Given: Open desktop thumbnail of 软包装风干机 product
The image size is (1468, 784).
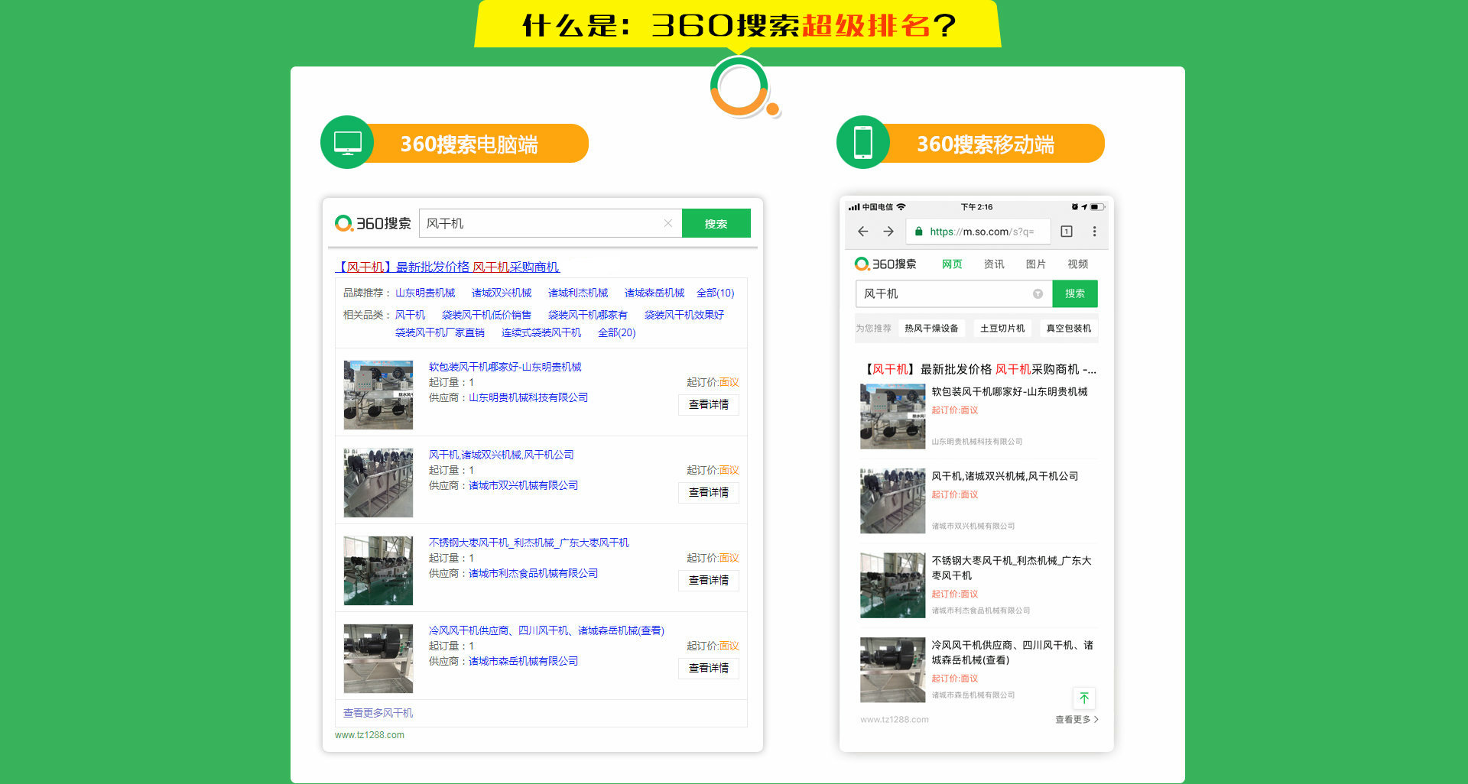Looking at the screenshot, I should pos(378,394).
